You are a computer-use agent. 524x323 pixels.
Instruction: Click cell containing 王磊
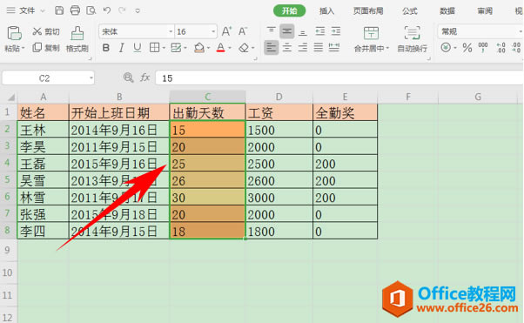(44, 163)
